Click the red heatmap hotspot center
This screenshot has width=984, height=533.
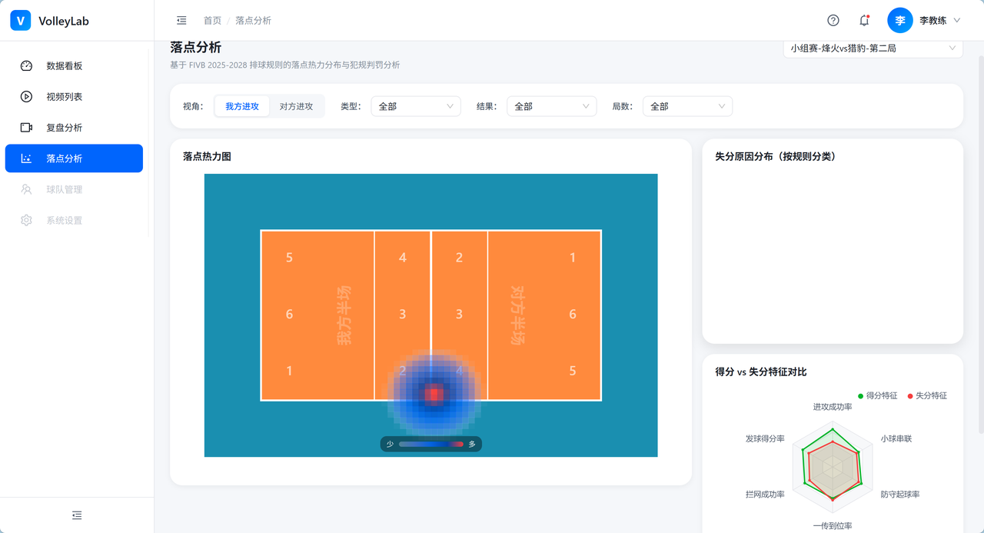(x=434, y=395)
